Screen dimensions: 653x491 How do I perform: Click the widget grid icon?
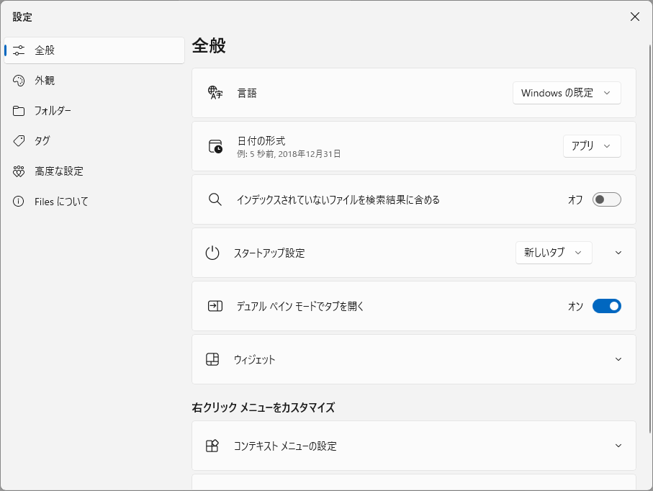(212, 359)
